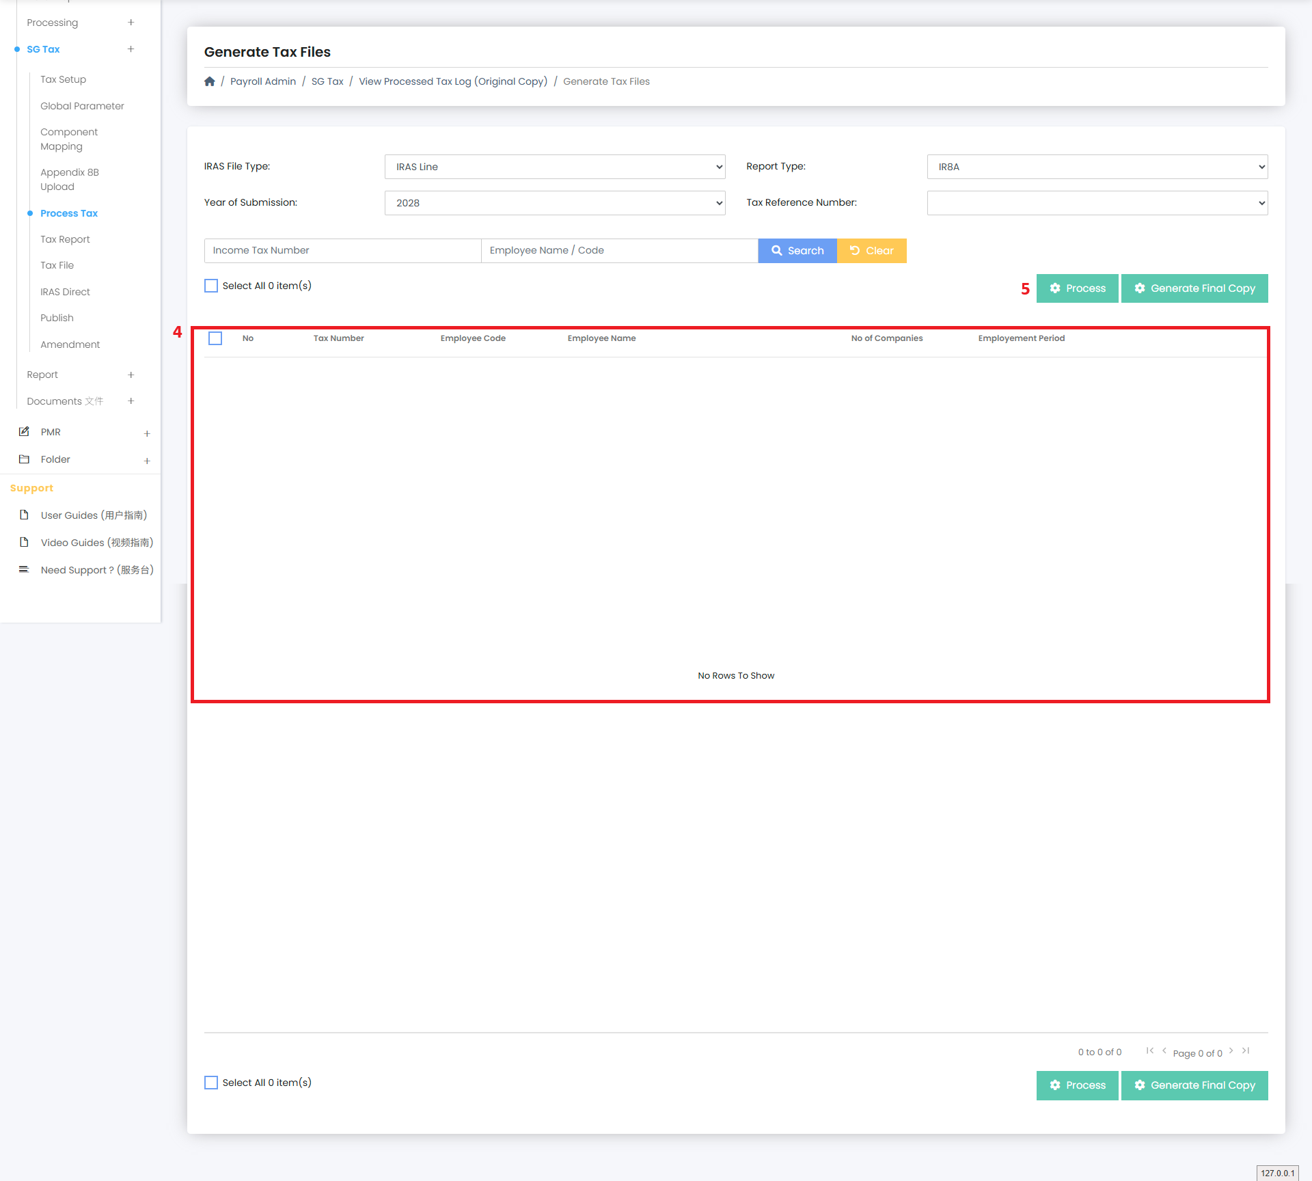The width and height of the screenshot is (1312, 1181).
Task: Open IRAS Direct in sidebar menu
Action: point(65,292)
